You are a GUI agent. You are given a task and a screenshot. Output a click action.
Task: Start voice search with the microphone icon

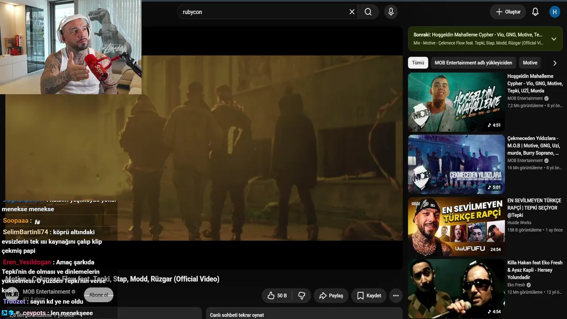pos(391,12)
